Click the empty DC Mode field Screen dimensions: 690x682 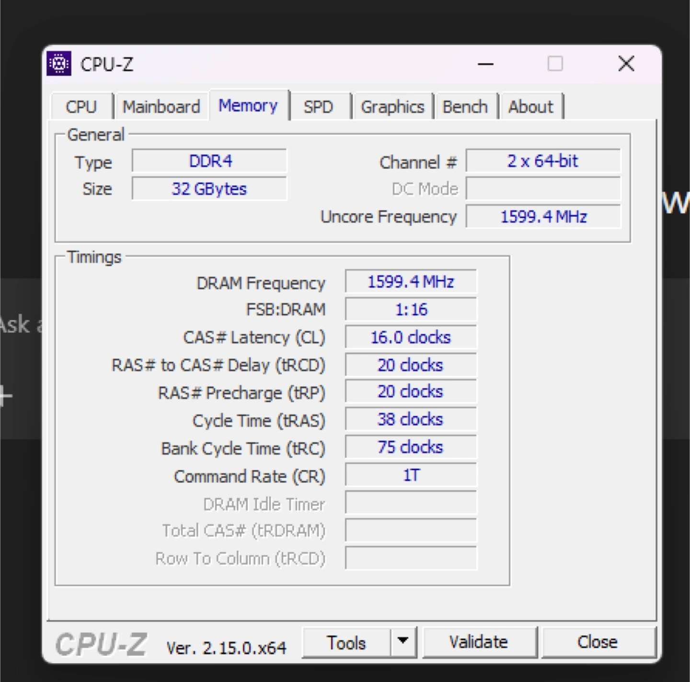coord(543,189)
